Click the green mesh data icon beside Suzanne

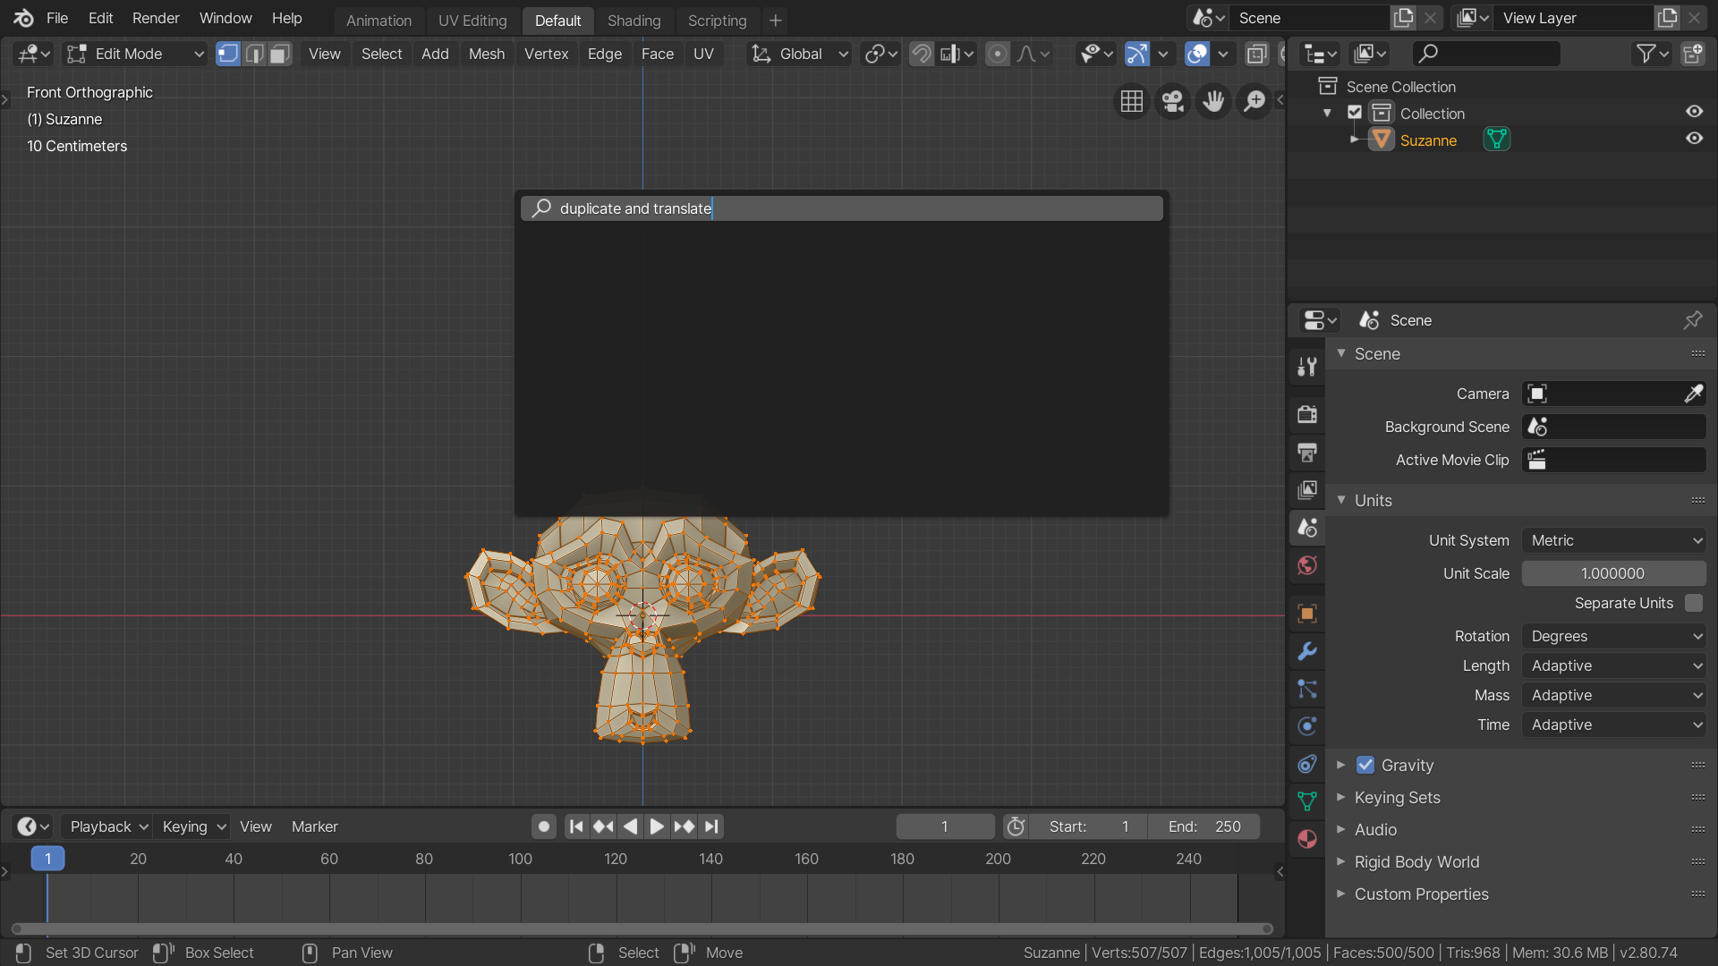tap(1497, 140)
